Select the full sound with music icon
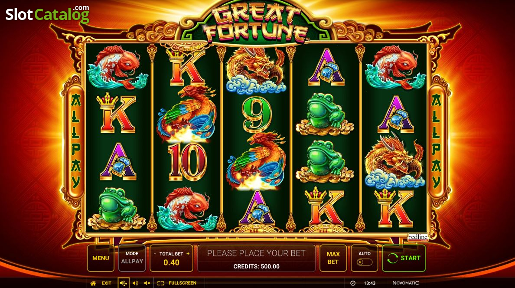Image resolution: width=515 pixels, height=288 pixels. tap(124, 283)
